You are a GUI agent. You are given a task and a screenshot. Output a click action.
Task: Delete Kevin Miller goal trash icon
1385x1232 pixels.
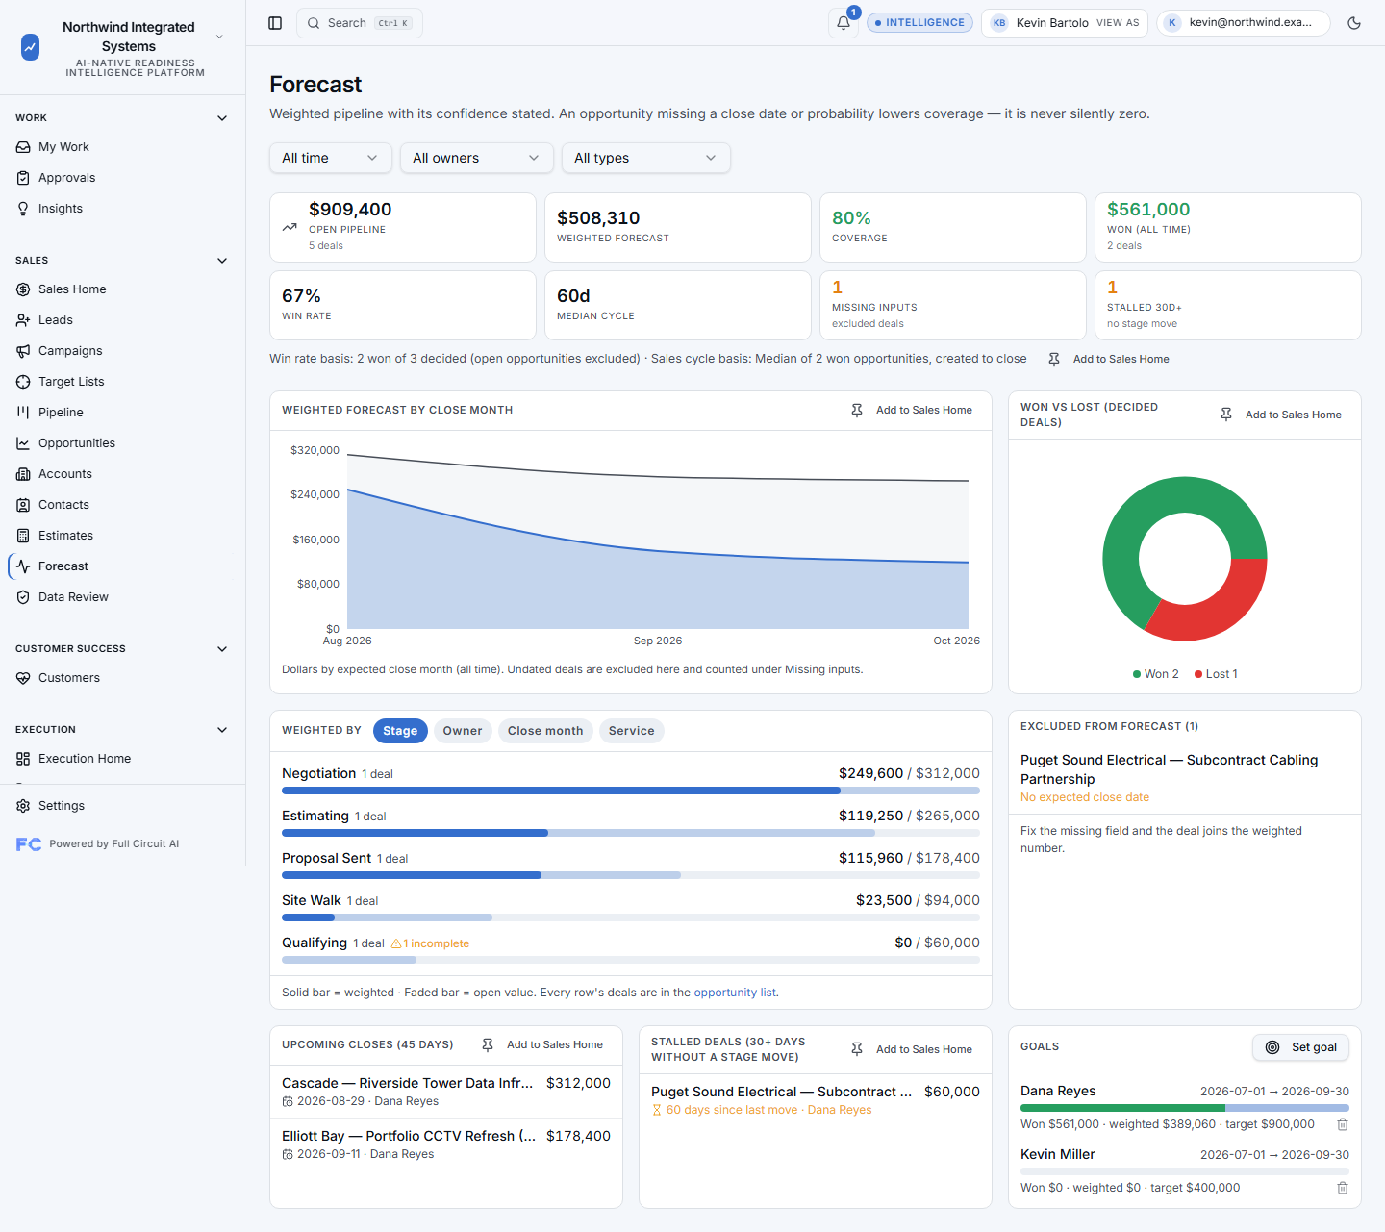click(1343, 1188)
